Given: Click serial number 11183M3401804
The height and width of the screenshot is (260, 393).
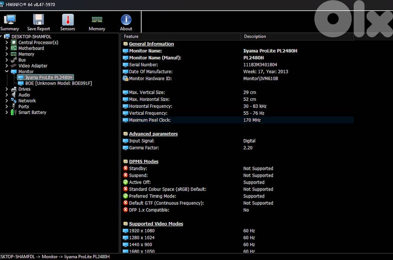Looking at the screenshot, I should (x=260, y=65).
